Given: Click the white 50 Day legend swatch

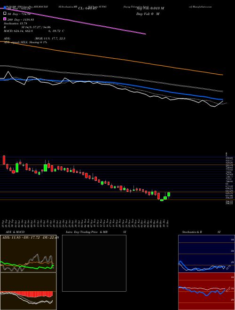Looking at the screenshot, I should click(x=5, y=14).
